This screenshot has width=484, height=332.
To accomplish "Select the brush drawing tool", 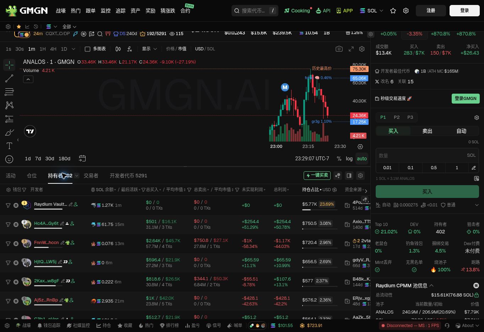I will pos(9,132).
